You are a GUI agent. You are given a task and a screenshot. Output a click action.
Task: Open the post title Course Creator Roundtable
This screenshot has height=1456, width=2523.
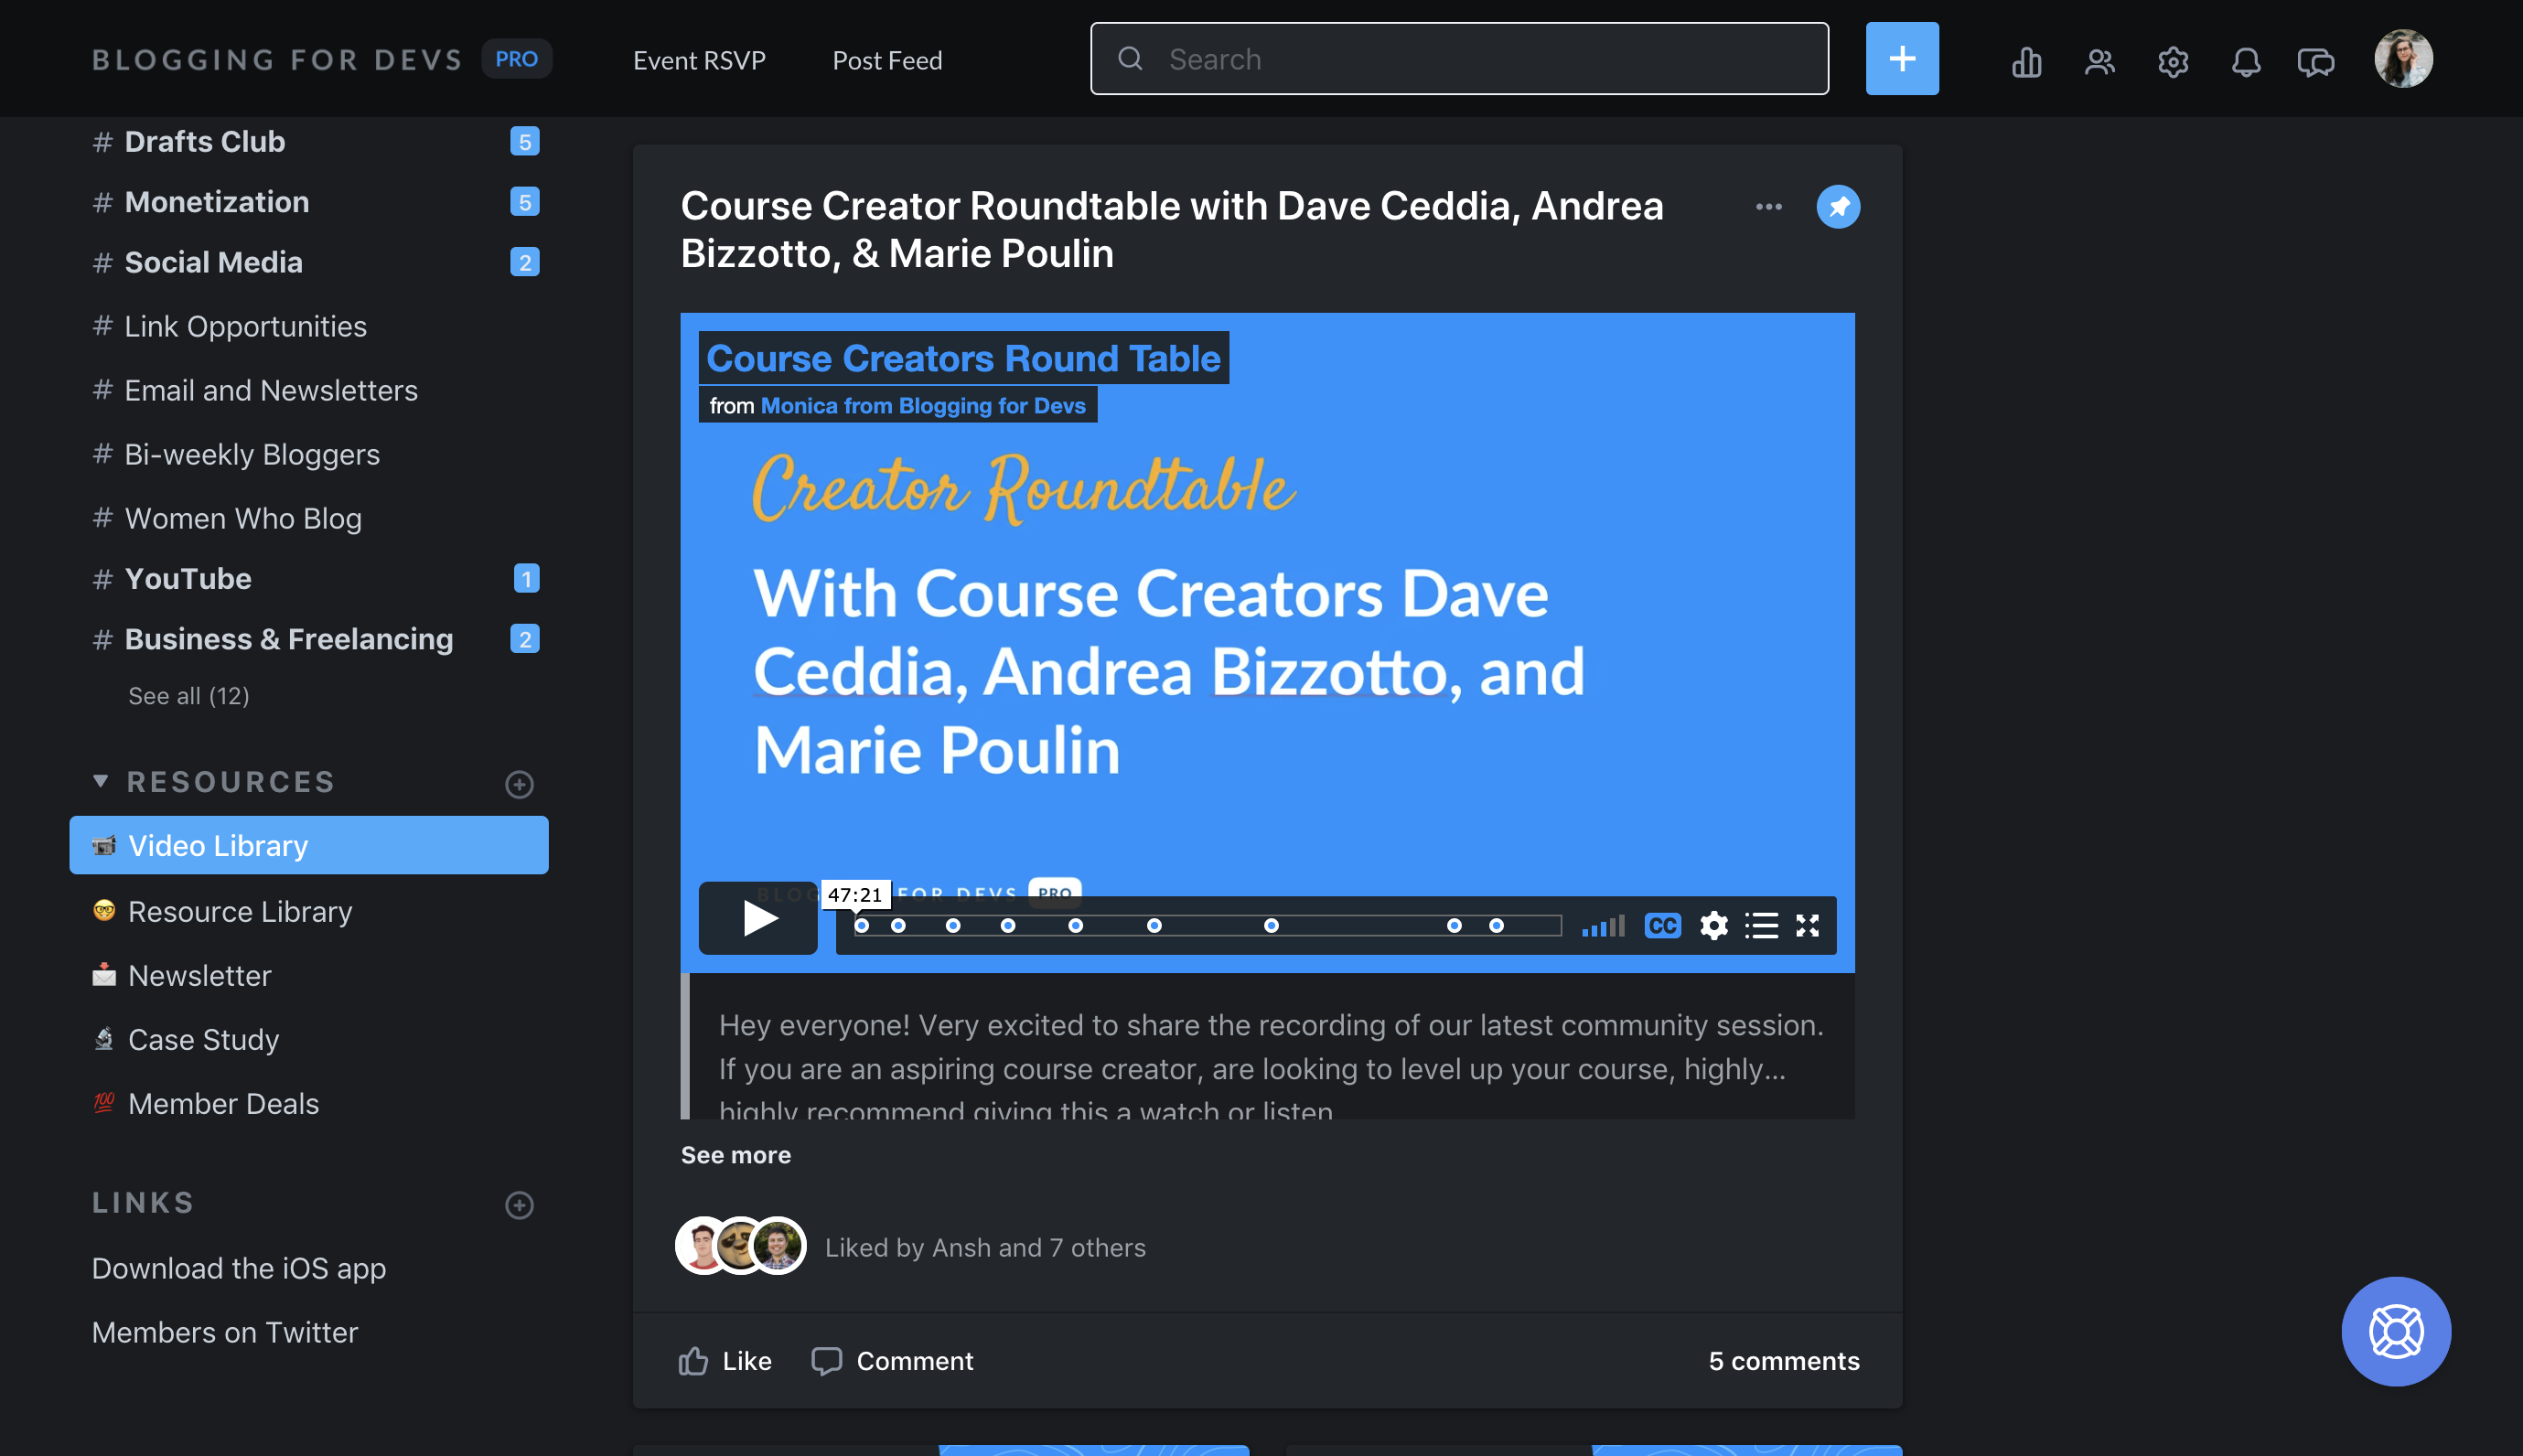[1172, 229]
